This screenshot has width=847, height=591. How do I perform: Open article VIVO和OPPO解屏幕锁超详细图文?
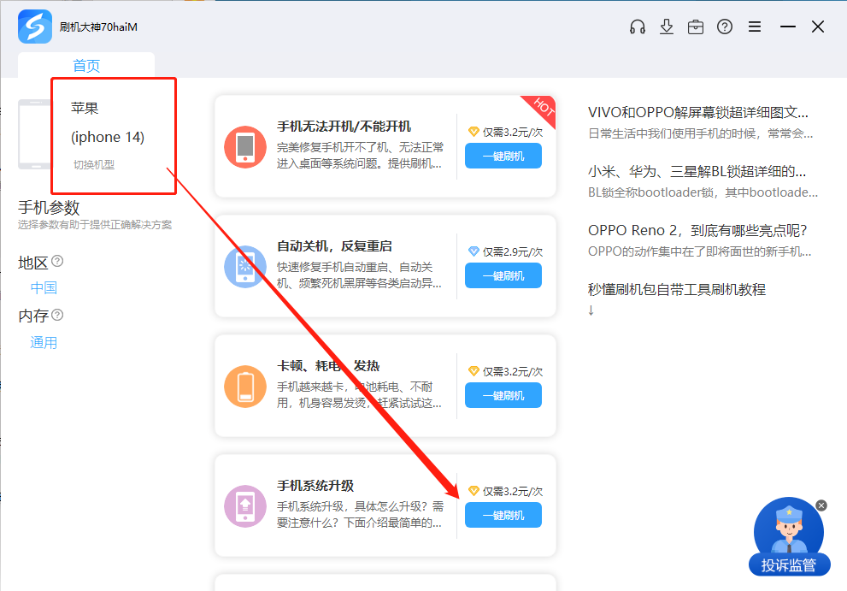tap(698, 112)
